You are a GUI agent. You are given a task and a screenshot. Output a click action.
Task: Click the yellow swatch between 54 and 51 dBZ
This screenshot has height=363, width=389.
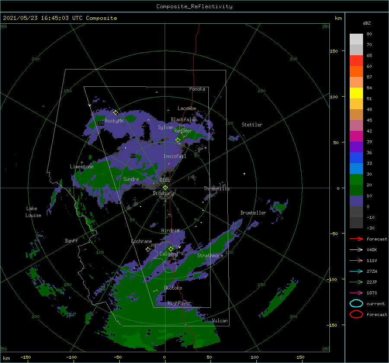356,93
